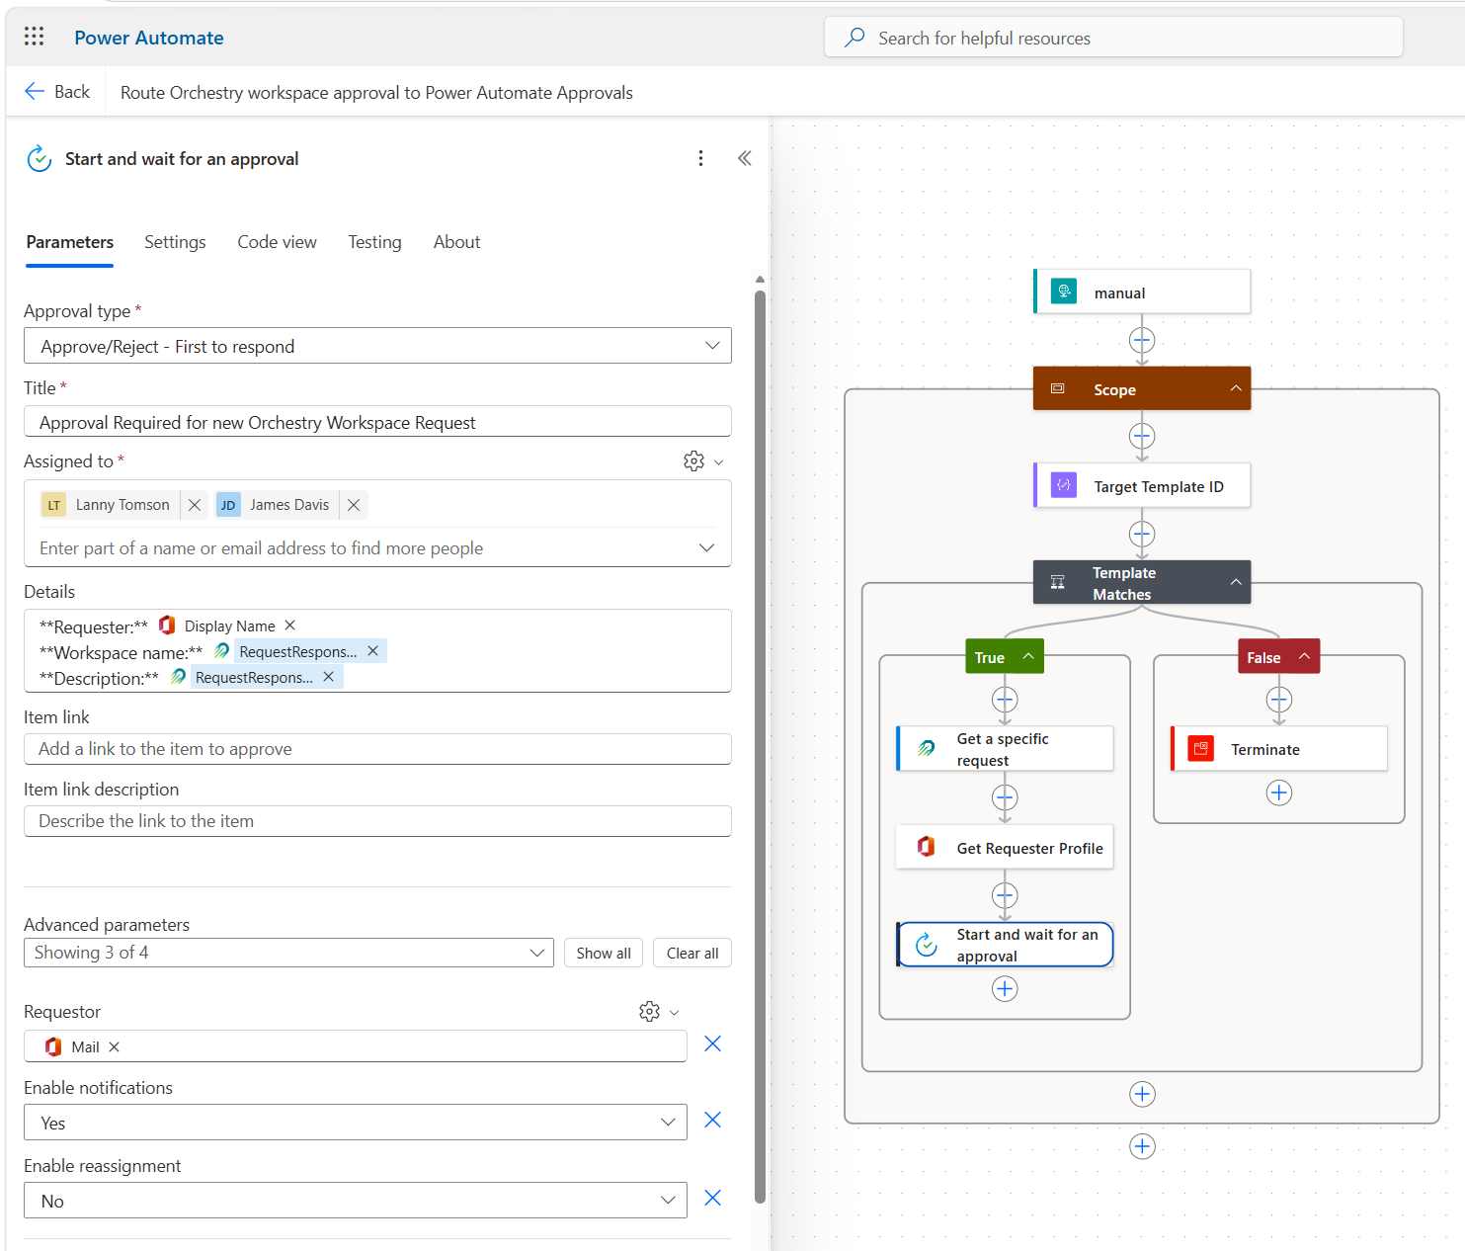The height and width of the screenshot is (1251, 1465).
Task: Collapse the True branch chevron
Action: [x=1028, y=656]
